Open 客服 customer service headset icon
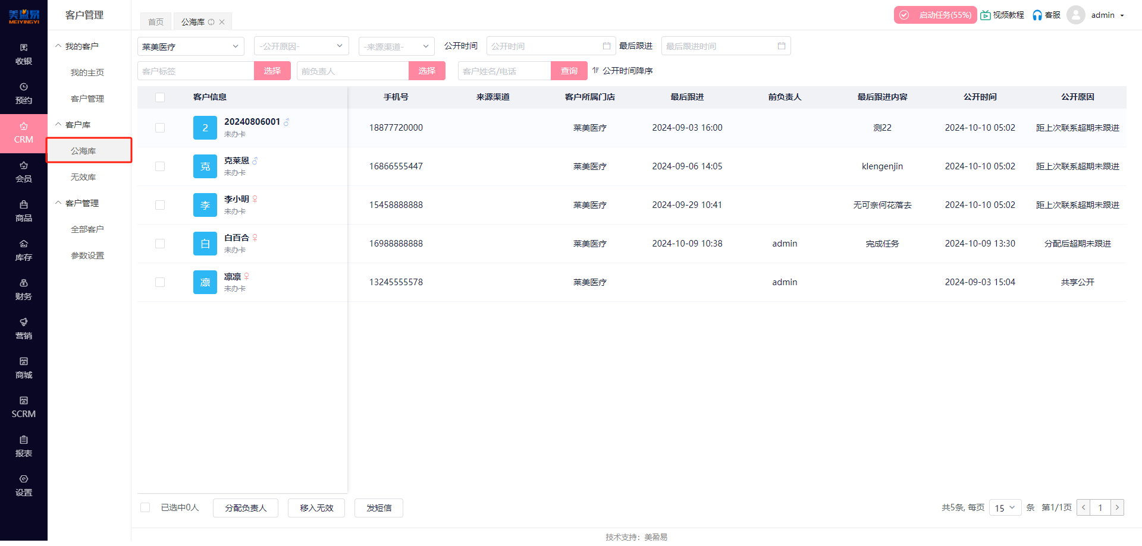This screenshot has width=1142, height=546. pos(1037,15)
